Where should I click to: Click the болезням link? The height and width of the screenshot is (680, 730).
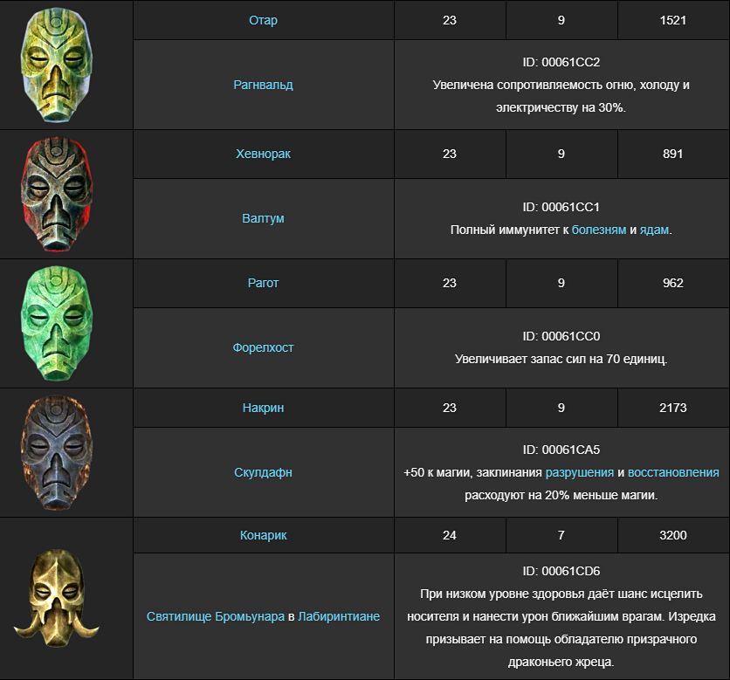[x=599, y=230]
